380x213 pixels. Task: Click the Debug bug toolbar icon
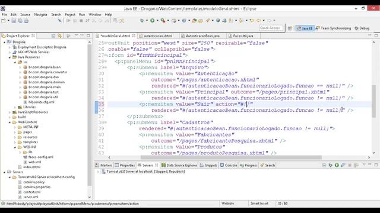click(142, 21)
